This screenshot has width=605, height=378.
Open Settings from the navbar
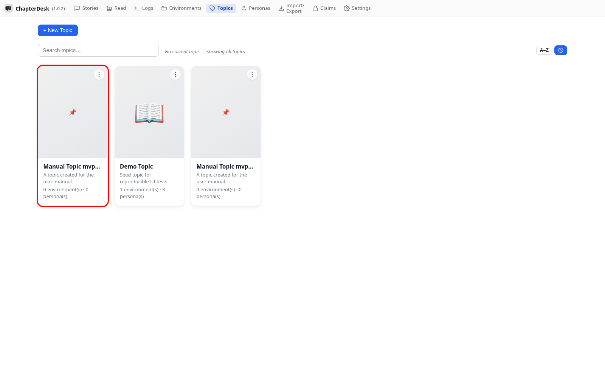357,8
